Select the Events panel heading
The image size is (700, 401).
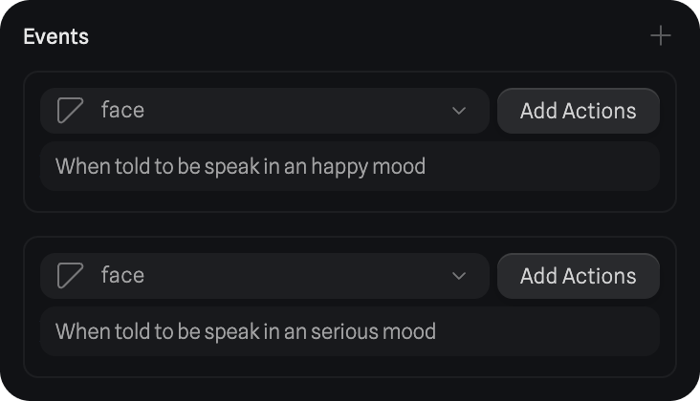(55, 36)
